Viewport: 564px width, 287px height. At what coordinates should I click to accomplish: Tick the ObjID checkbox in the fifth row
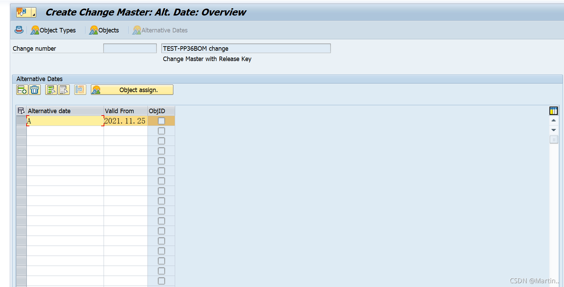point(161,161)
